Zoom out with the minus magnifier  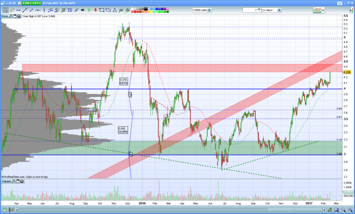(343, 210)
